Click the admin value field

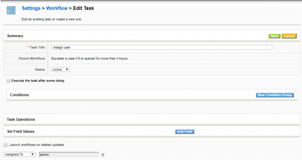tap(69, 155)
